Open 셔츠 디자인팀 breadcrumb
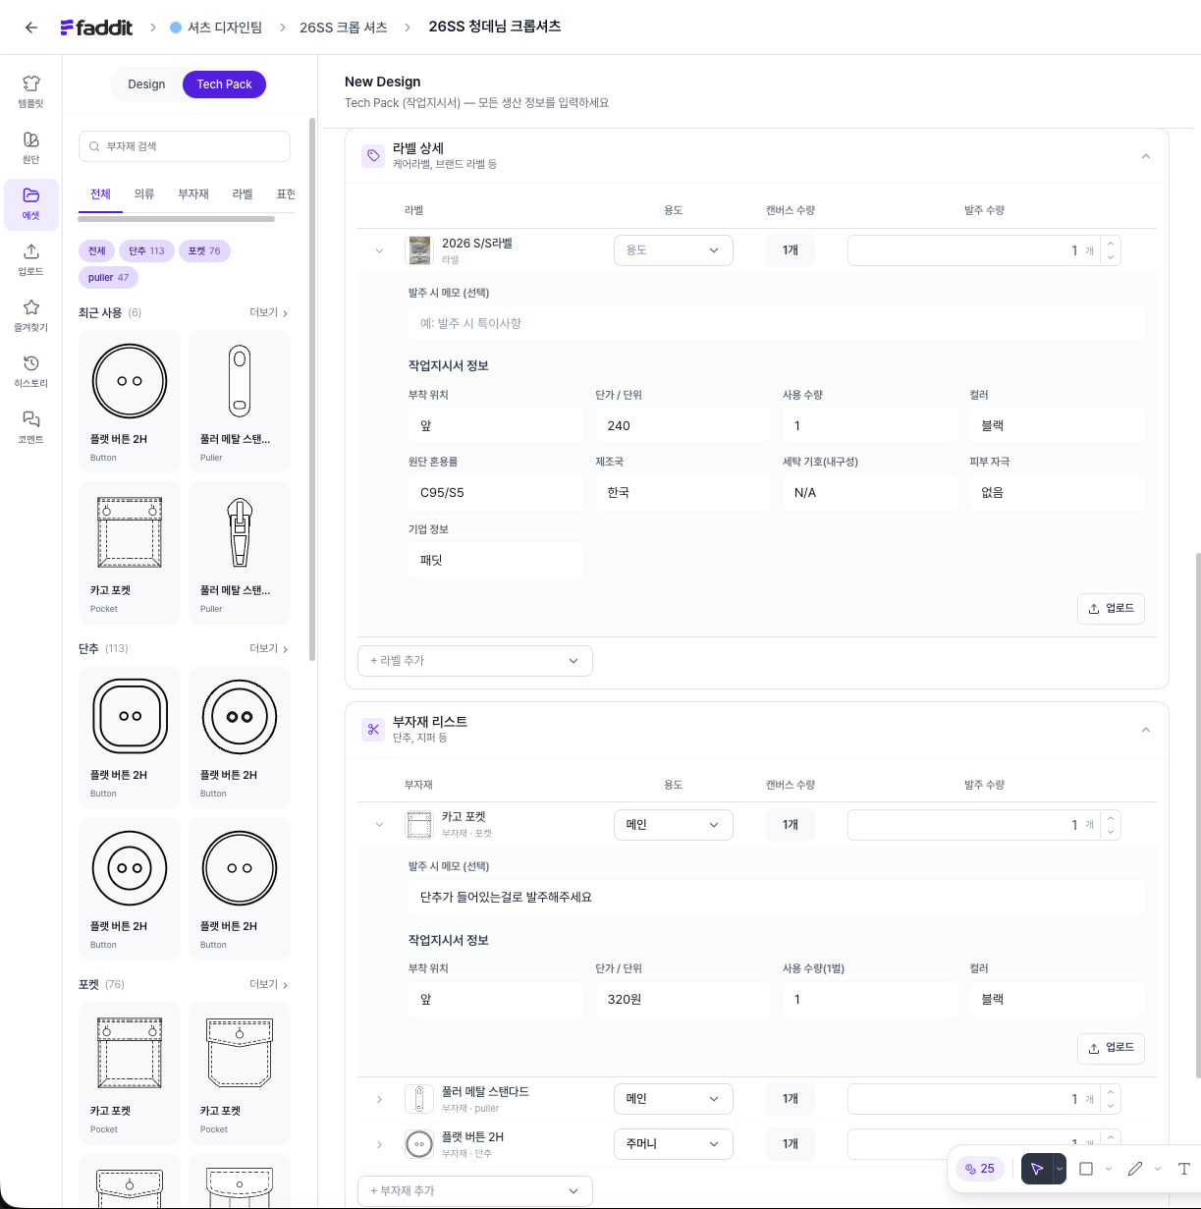 [x=216, y=27]
